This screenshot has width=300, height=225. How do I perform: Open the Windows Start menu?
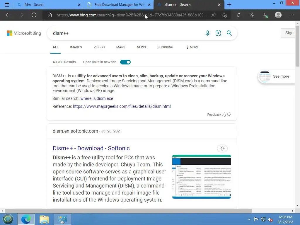pos(8,219)
